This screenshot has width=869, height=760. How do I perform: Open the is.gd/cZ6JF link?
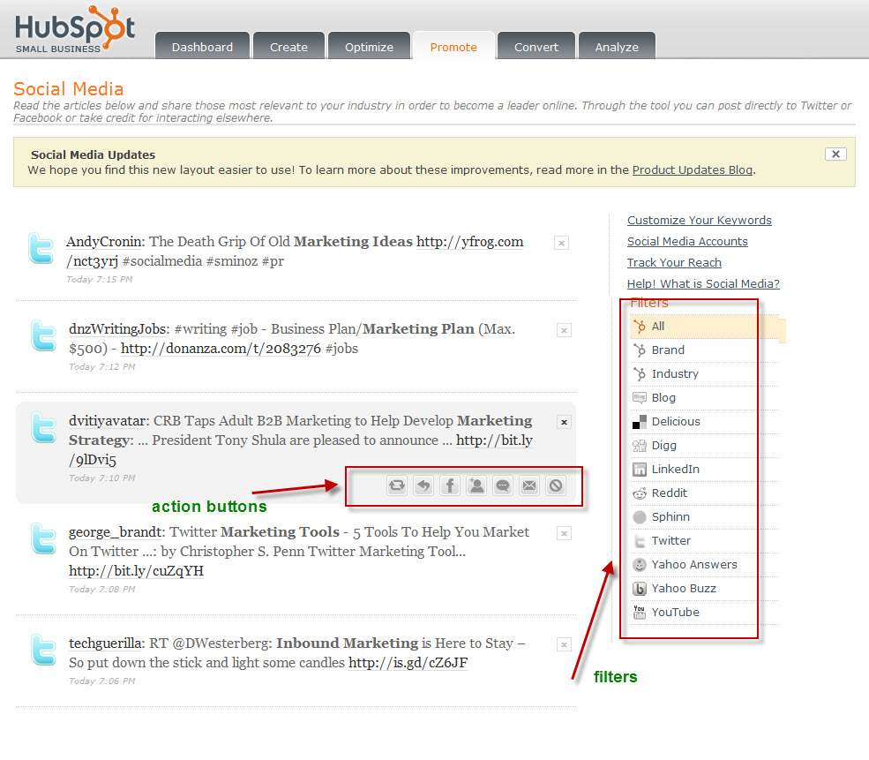point(408,663)
